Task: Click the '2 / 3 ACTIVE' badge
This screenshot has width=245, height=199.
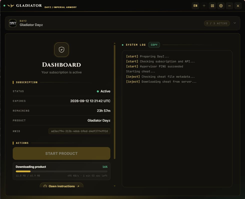Action: [x=217, y=23]
